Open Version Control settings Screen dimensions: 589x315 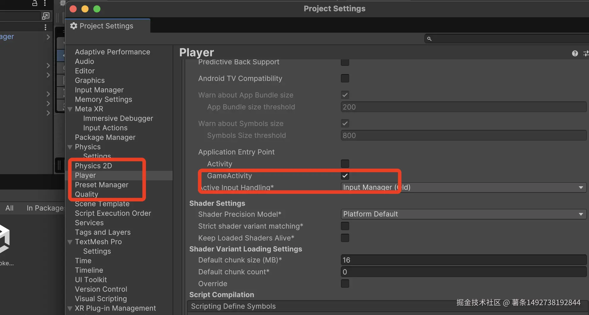tap(101, 289)
